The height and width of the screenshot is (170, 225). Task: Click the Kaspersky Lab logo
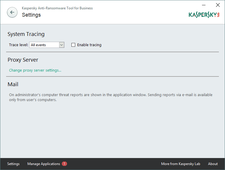[x=204, y=15]
